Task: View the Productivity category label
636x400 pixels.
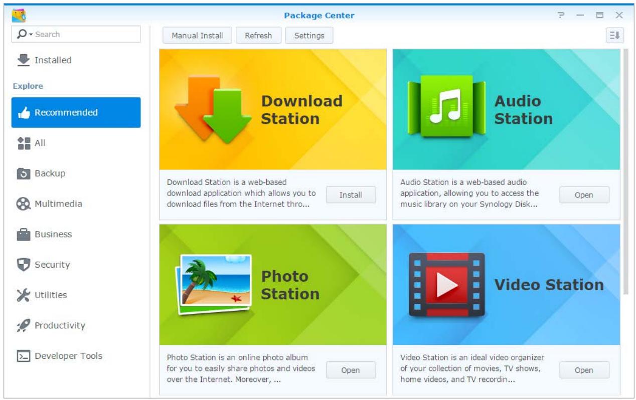Action: 60,326
